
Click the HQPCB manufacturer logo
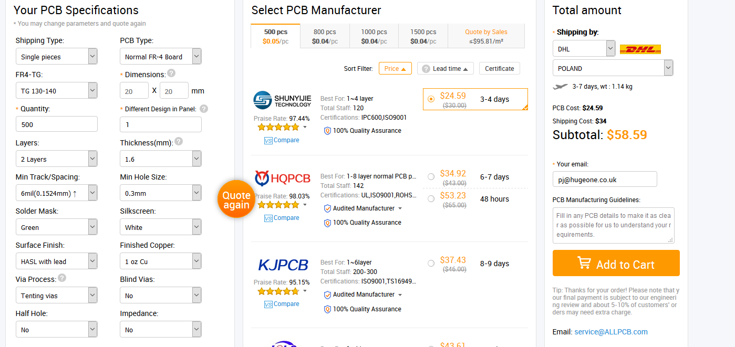click(282, 178)
